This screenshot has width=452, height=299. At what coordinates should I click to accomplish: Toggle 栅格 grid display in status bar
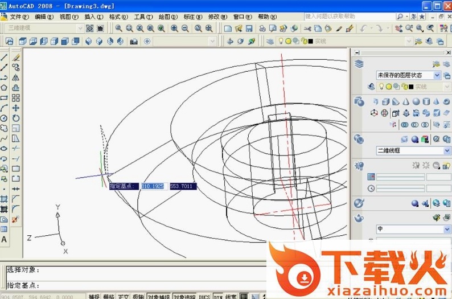(109, 296)
